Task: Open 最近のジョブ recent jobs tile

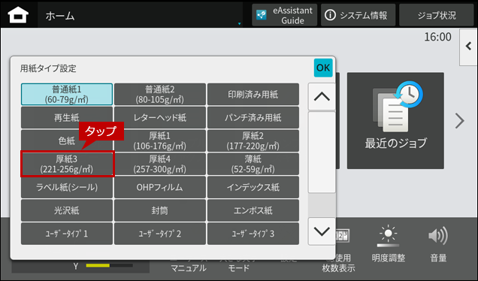Action: coord(395,121)
